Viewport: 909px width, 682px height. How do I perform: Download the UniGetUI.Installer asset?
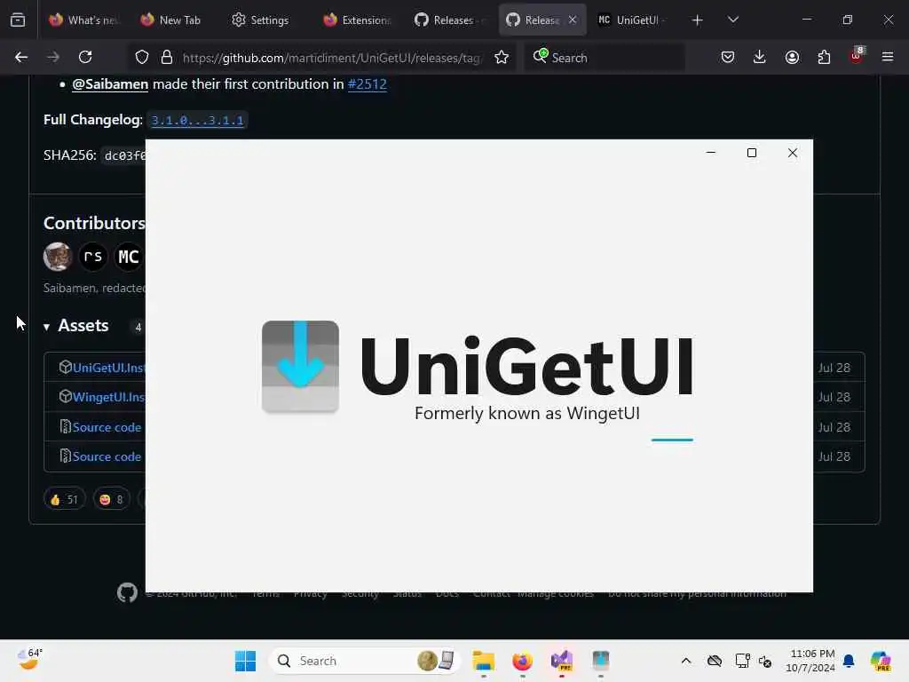[108, 367]
